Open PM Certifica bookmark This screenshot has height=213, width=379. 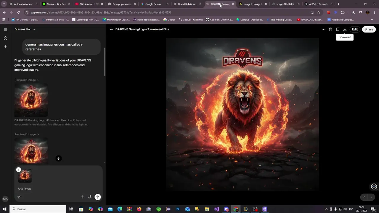[x=25, y=20]
